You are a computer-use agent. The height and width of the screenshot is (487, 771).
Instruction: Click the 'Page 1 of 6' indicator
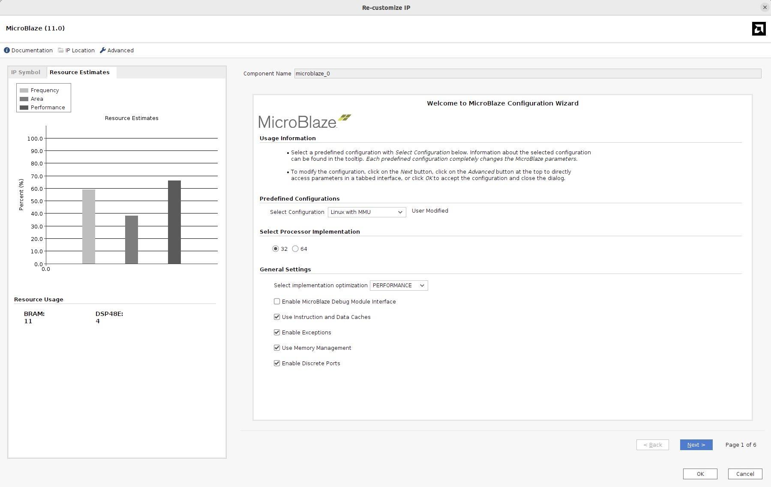[741, 445]
